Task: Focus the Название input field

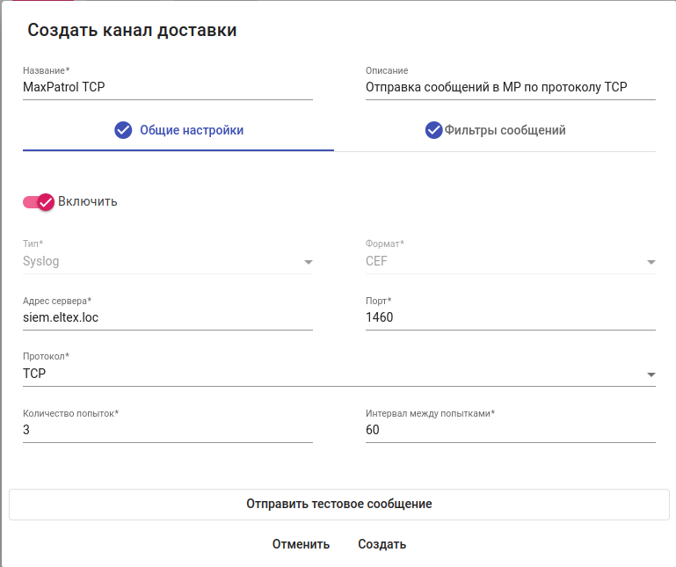Action: (167, 87)
